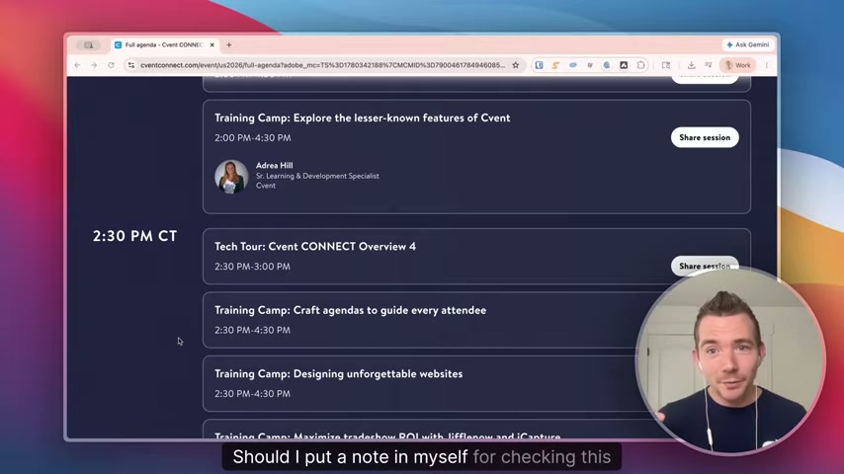
Task: Open 'Craft agendas to guide every attendee' title
Action: click(x=350, y=310)
